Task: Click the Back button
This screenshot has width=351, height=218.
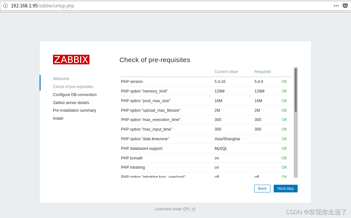Action: point(262,189)
